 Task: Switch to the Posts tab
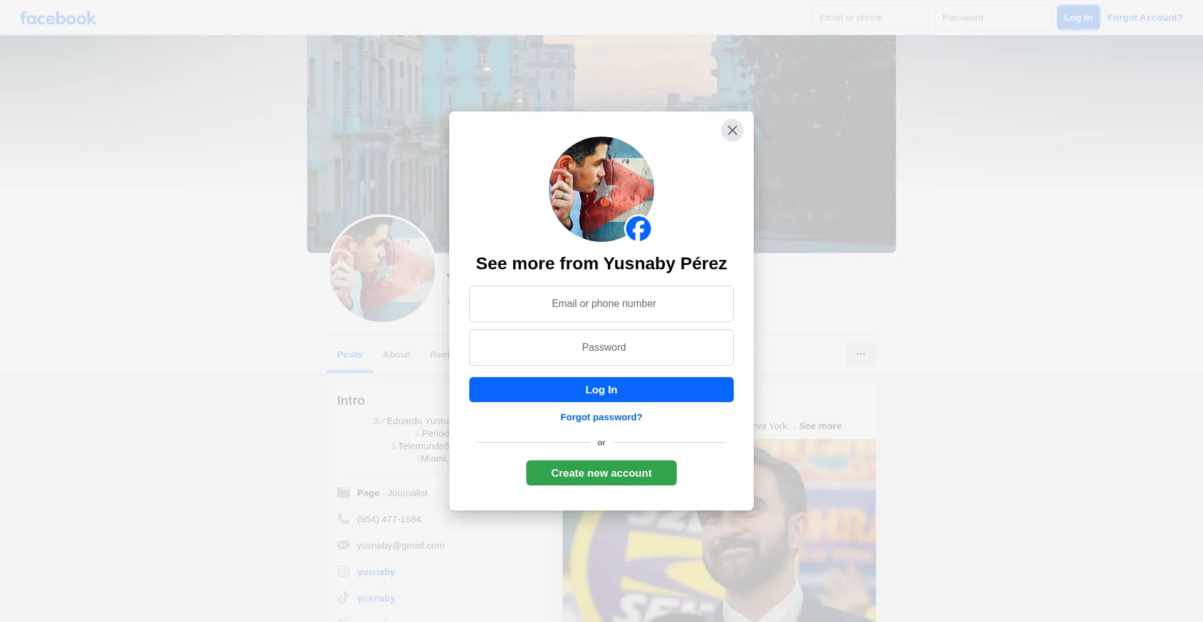pyautogui.click(x=350, y=355)
